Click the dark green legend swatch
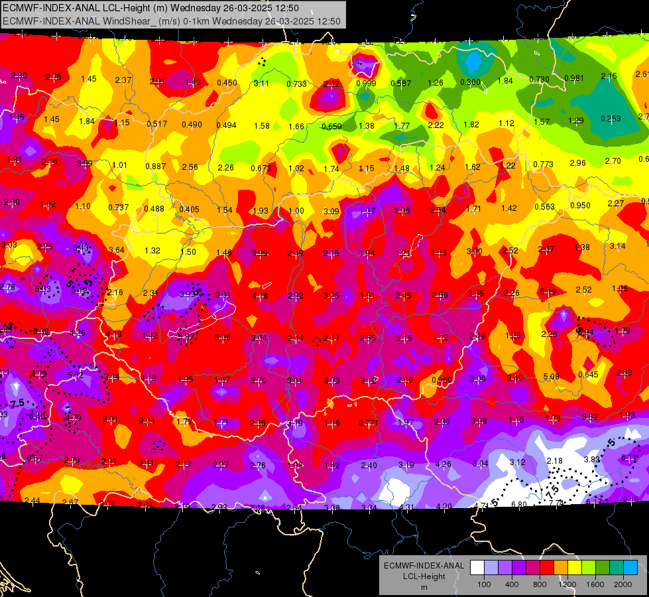The height and width of the screenshot is (597, 649). [603, 567]
